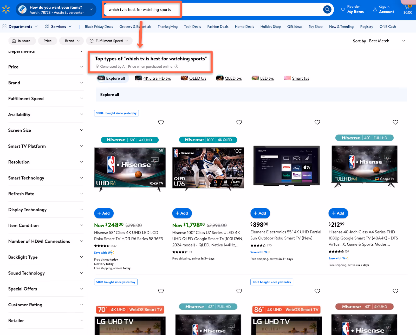416x335 pixels.
Task: Expand the Number of HDMI Connections filter
Action: (46, 241)
